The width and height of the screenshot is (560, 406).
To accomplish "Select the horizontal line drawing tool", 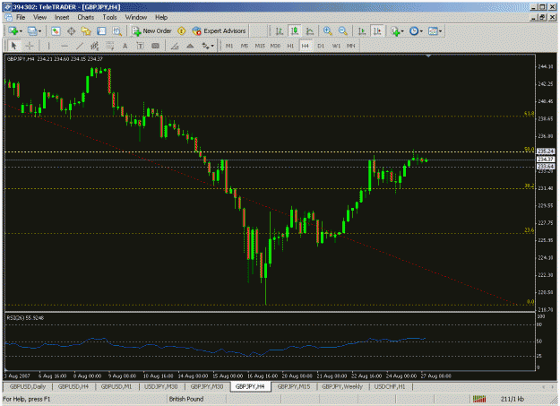I will tap(65, 46).
